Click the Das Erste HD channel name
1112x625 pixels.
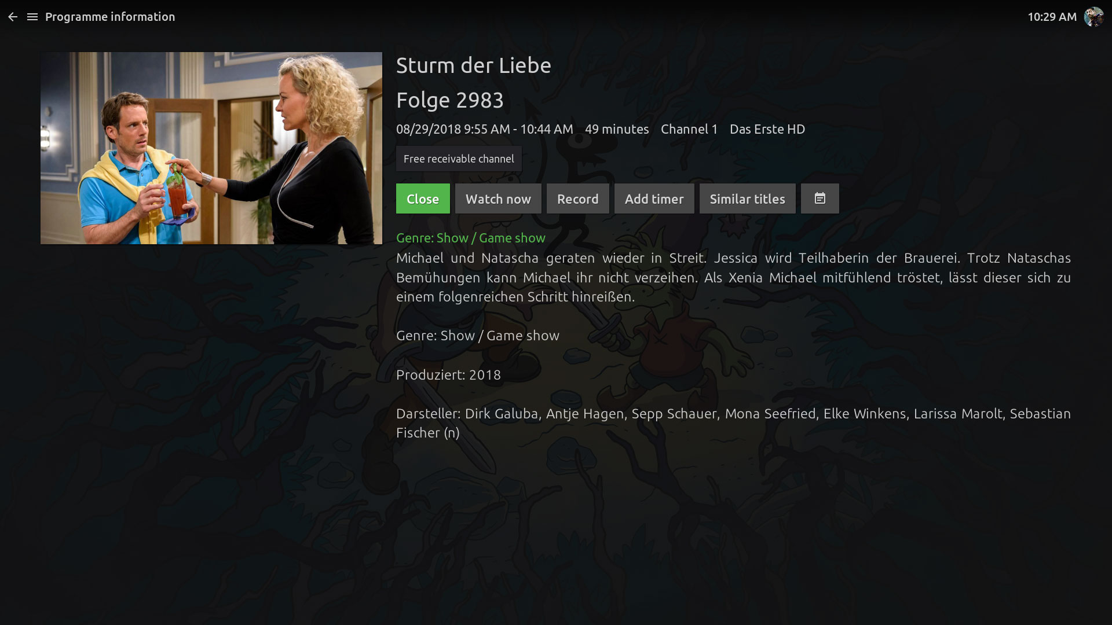tap(767, 129)
